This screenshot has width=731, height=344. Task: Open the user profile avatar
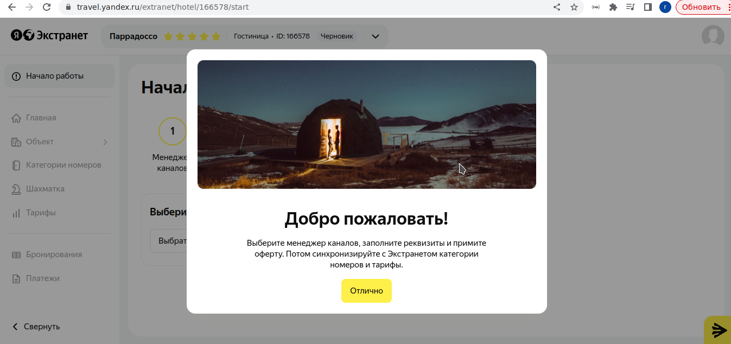click(713, 36)
